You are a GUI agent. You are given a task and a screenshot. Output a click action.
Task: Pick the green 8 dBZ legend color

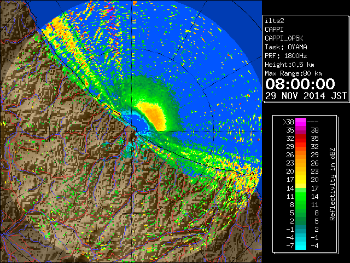point(300,204)
